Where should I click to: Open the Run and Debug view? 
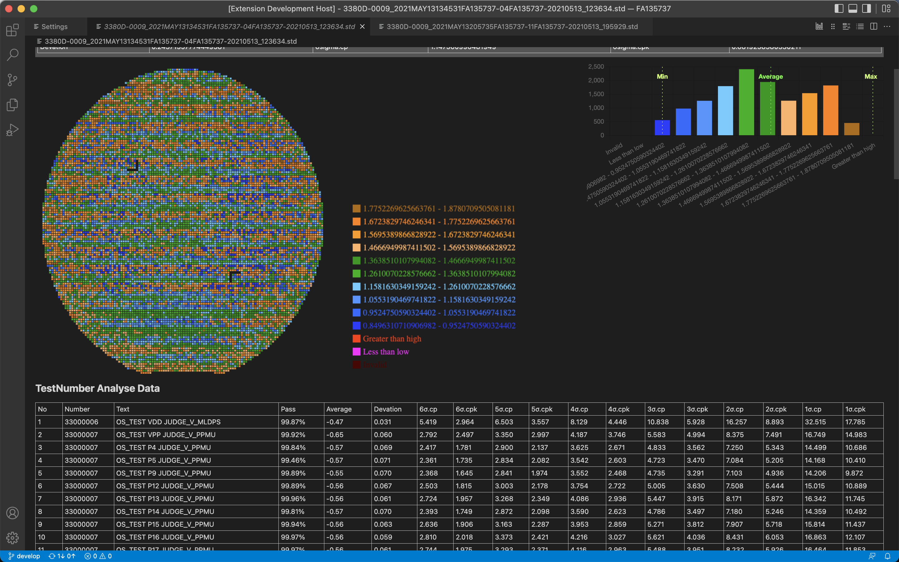12,130
